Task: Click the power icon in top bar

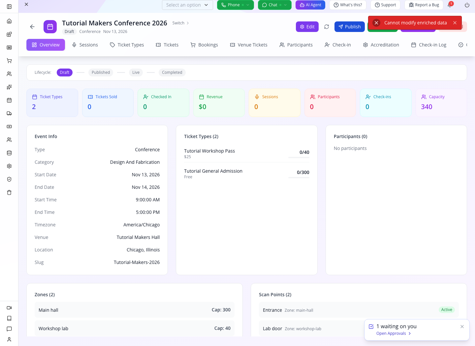Action: coord(467,5)
